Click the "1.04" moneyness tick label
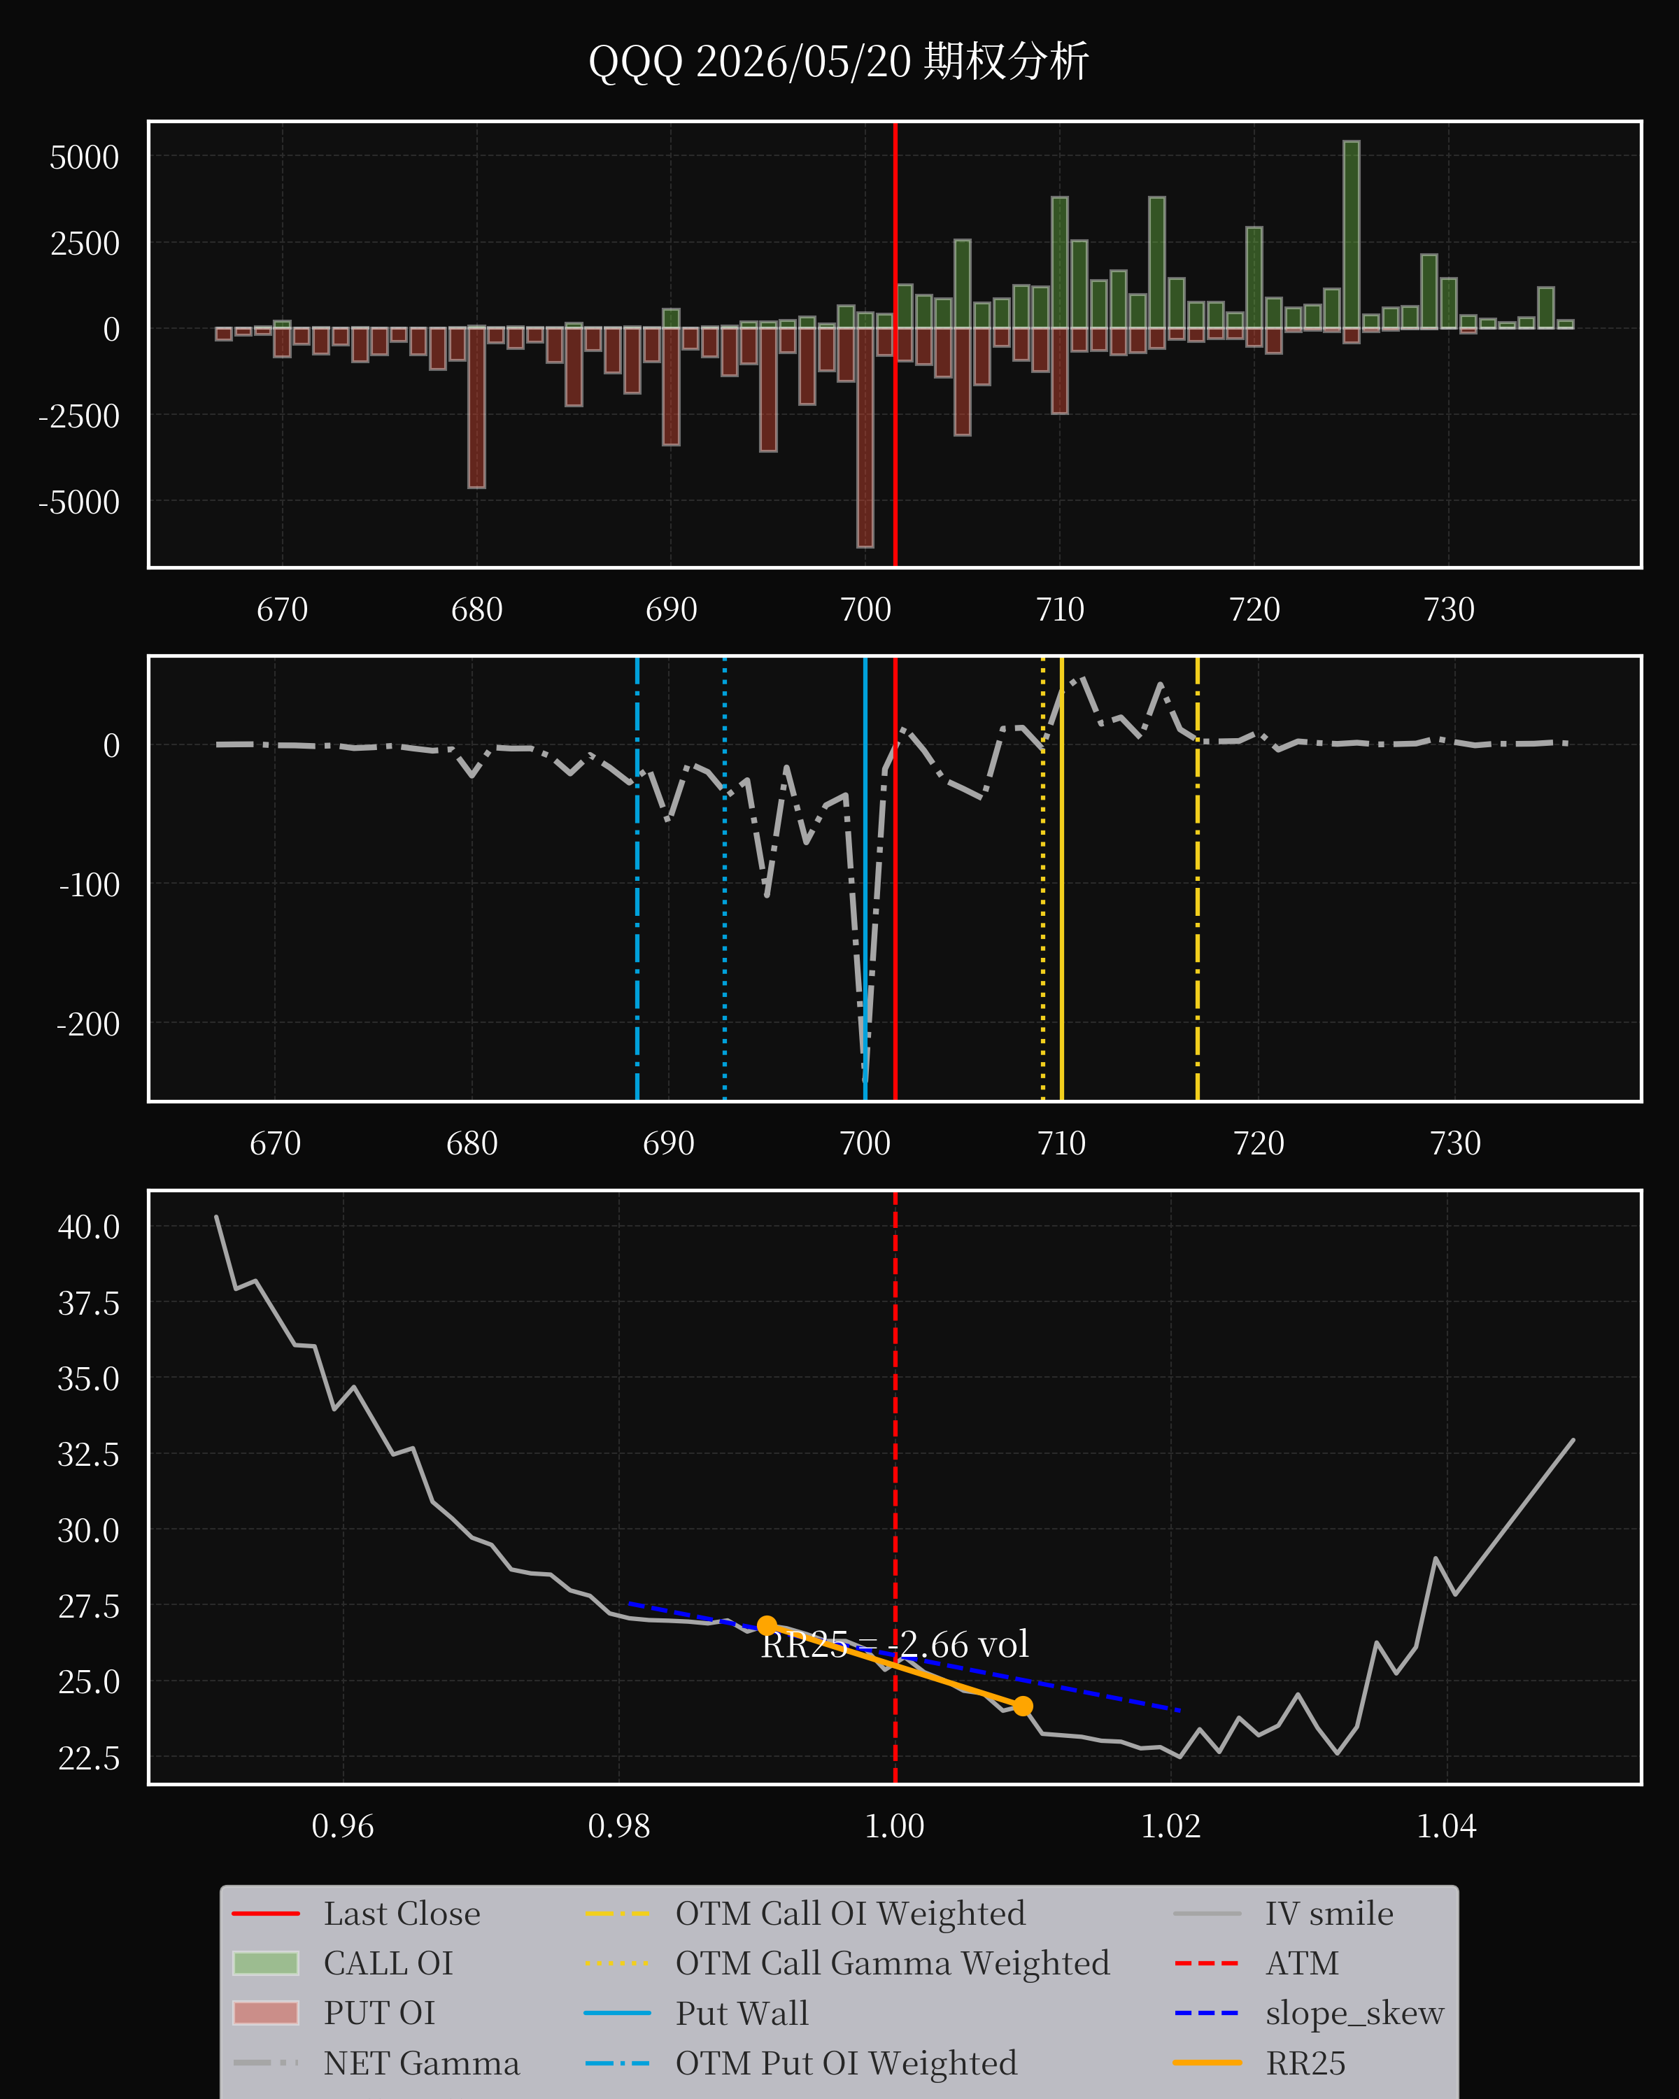Image resolution: width=1679 pixels, height=2099 pixels. [x=1446, y=1826]
